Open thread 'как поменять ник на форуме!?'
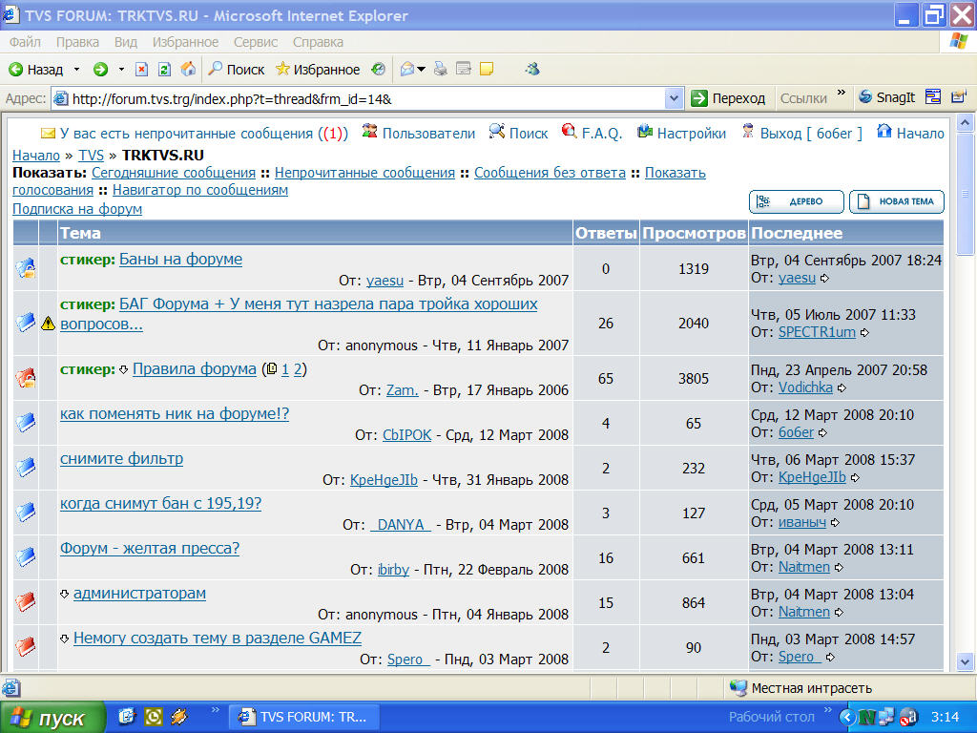The image size is (977, 733). pos(175,414)
